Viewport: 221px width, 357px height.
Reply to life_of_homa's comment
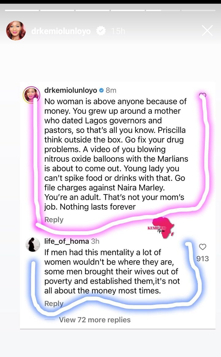pyautogui.click(x=54, y=304)
